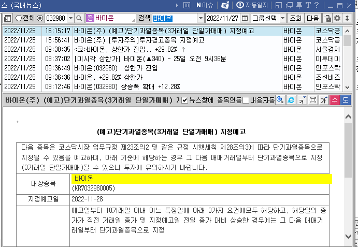Click the 조회 button
The width and height of the screenshot is (358, 247).
click(296, 18)
